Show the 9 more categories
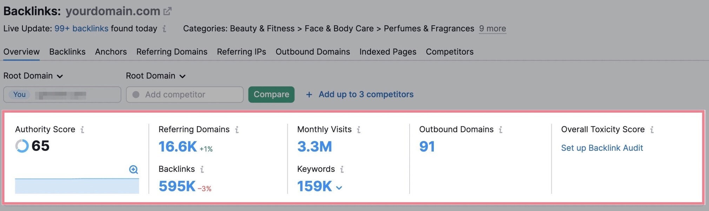 [492, 29]
